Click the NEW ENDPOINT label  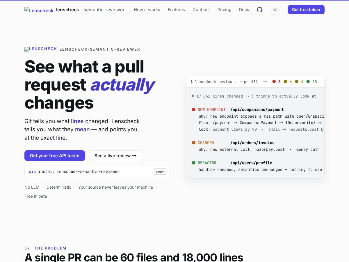click(212, 110)
